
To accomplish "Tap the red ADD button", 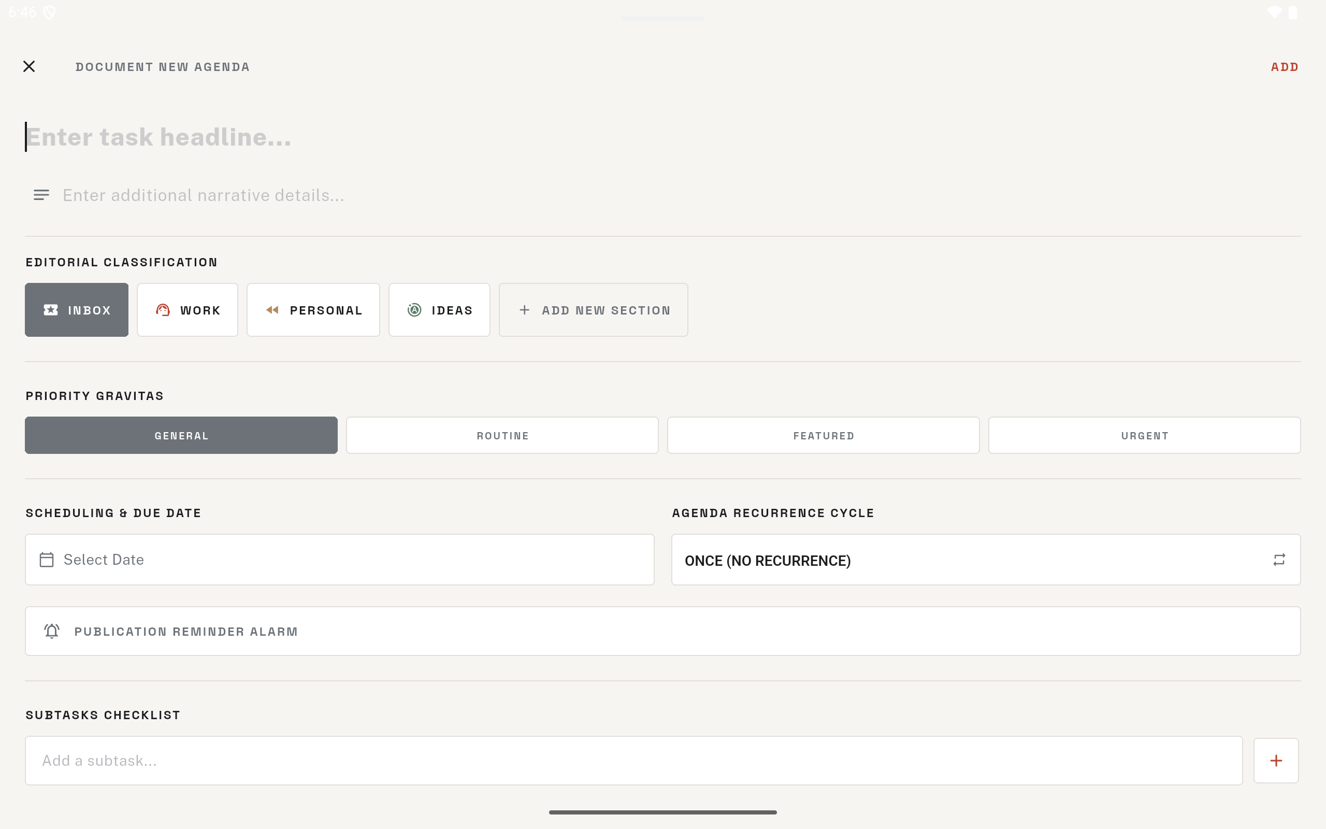I will (1285, 67).
